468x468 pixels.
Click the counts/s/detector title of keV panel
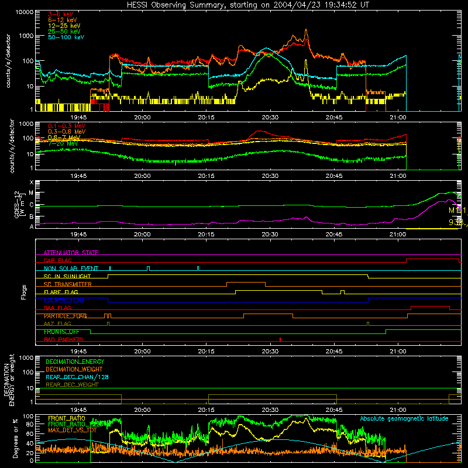tap(8, 61)
